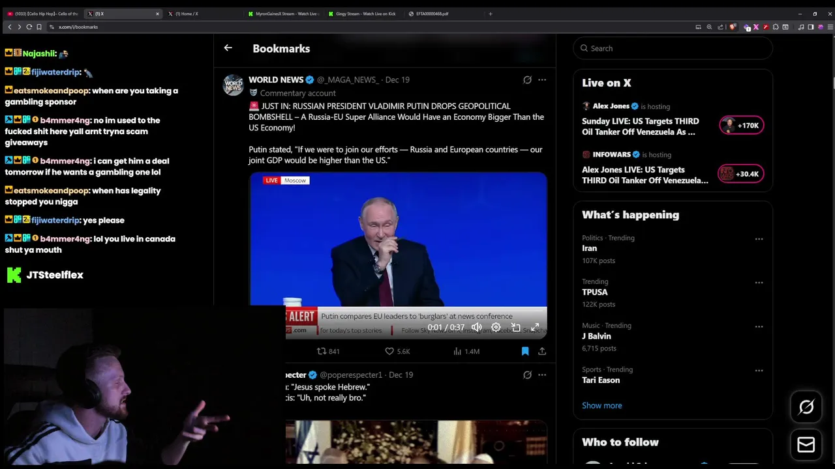Open red extension icon in toolbar

pyautogui.click(x=766, y=27)
